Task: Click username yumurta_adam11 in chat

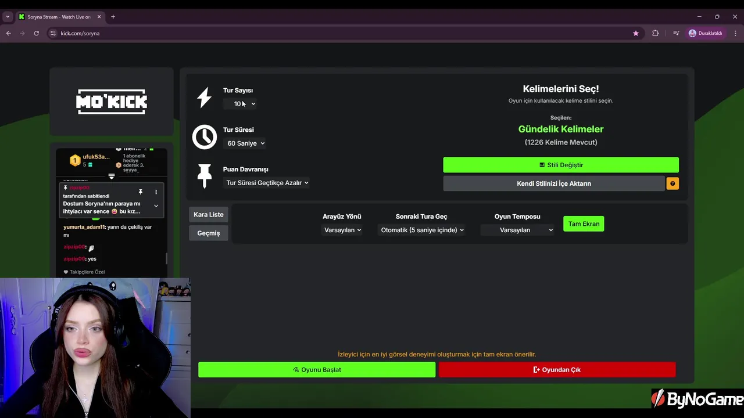Action: [x=84, y=227]
